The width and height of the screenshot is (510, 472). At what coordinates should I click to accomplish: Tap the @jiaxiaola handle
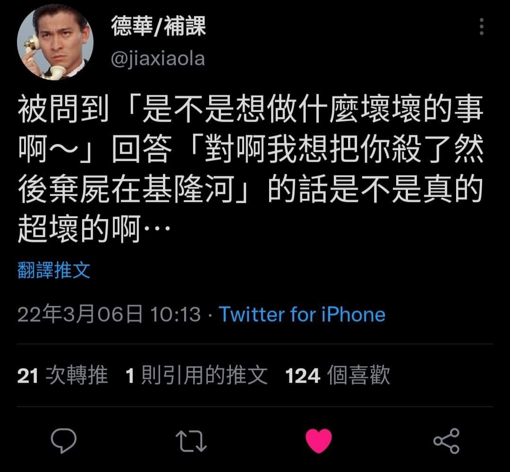[x=158, y=59]
